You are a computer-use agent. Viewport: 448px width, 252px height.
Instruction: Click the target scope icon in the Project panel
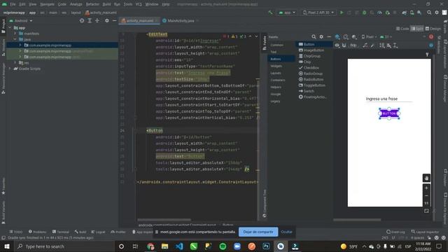[x=82, y=20]
